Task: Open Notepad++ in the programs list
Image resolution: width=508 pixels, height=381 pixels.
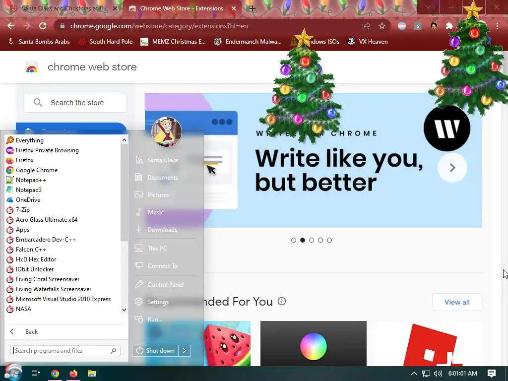Action: point(26,180)
